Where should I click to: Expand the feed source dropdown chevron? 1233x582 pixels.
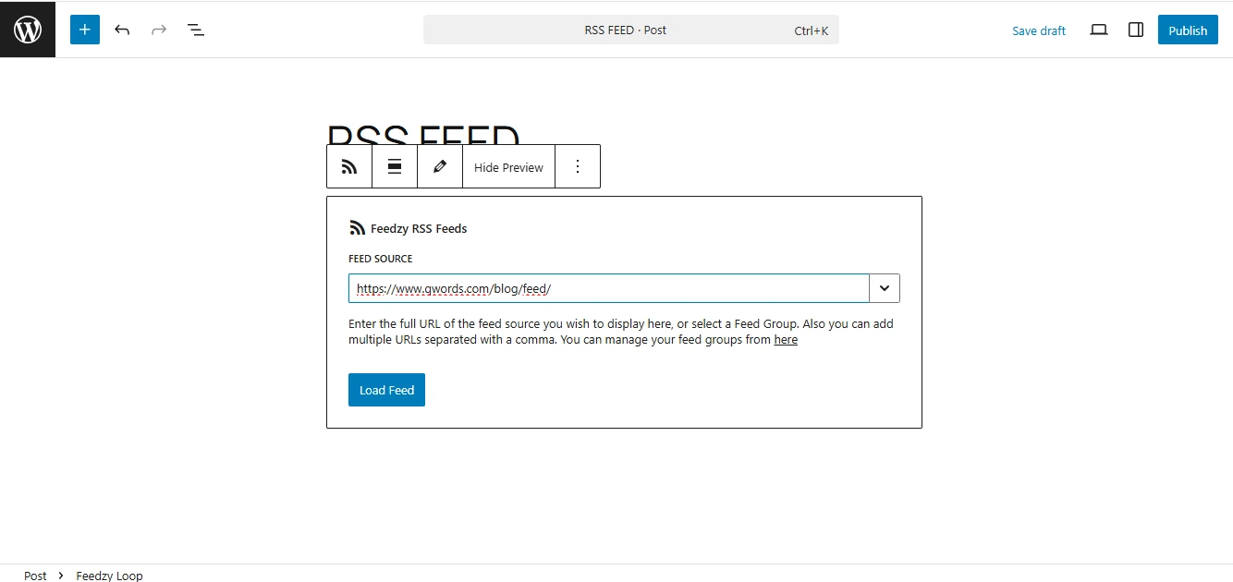point(885,288)
